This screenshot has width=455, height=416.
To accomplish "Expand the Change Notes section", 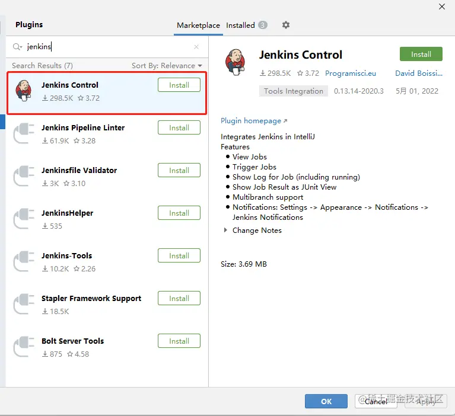I will tap(225, 230).
